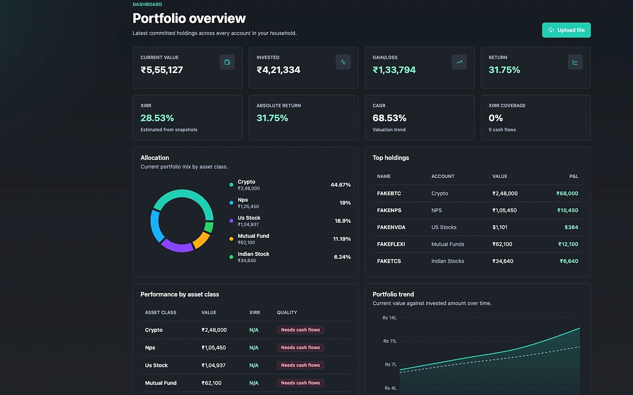Click the orange Mutual Fund legend dot
633x395 pixels.
pos(231,239)
